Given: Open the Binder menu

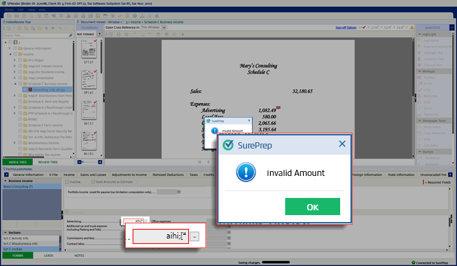Looking at the screenshot, I should point(10,10).
